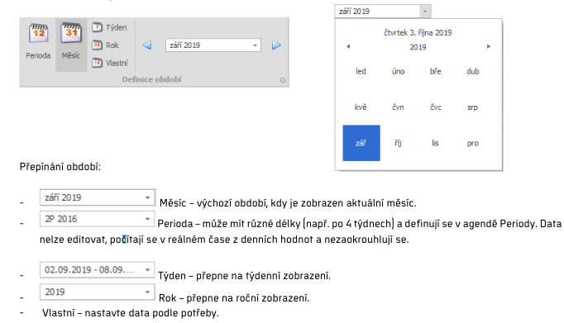Go to previous period with left arrow
The width and height of the screenshot is (564, 323).
click(x=146, y=45)
